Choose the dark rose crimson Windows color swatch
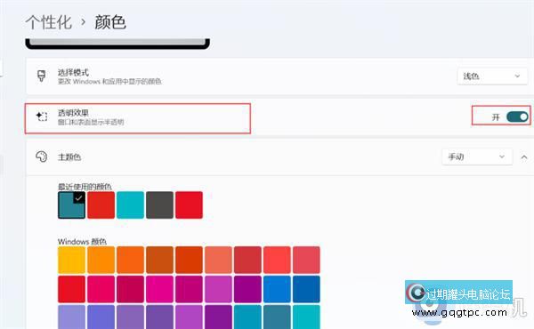This screenshot has width=534, height=329. point(130,289)
